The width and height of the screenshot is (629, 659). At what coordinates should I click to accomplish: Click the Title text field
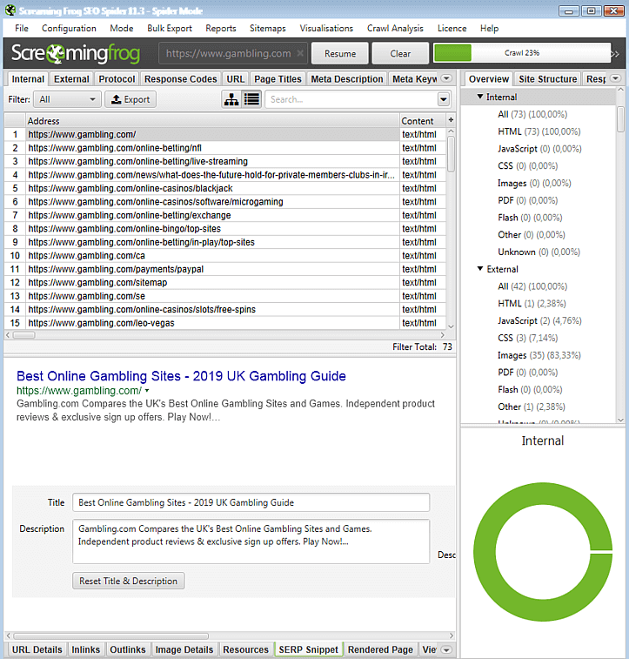251,502
